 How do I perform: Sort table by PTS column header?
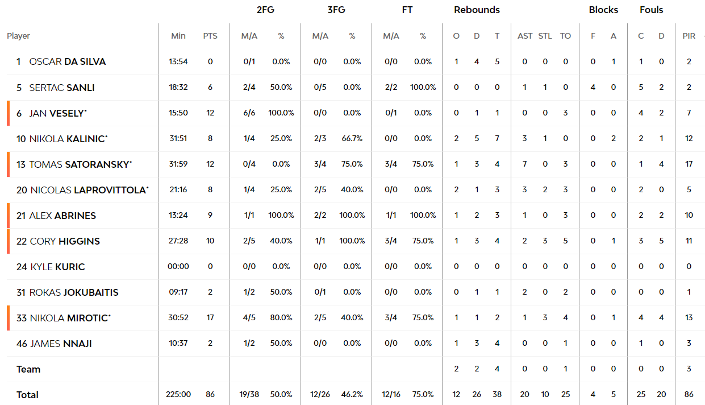[x=210, y=36]
